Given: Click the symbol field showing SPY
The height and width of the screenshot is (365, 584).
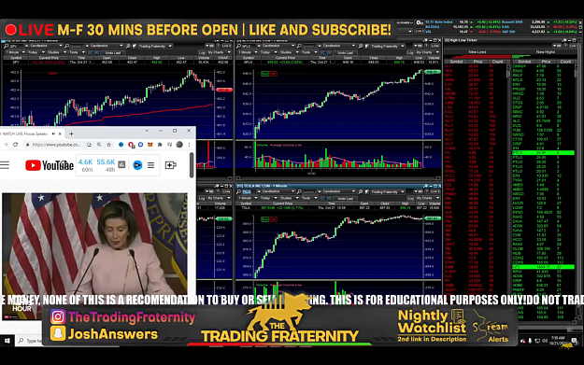Looking at the screenshot, I should pyautogui.click(x=17, y=46).
